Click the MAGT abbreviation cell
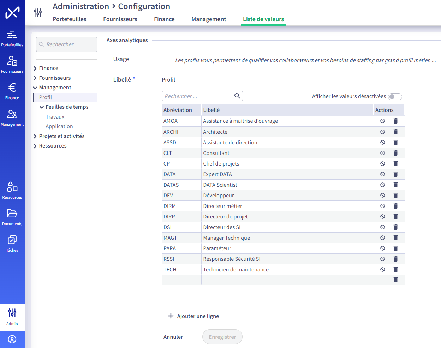This screenshot has width=441, height=348. [181, 238]
